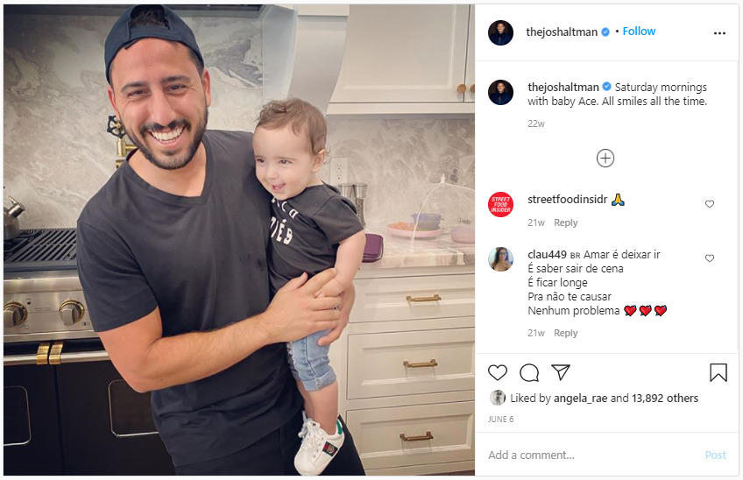743x480 pixels.
Task: Click the photo of the man and baby
Action: pos(239,240)
